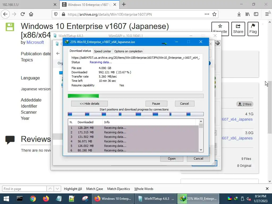Bookmark this page with star icon
This screenshot has height=204, width=272.
point(214,14)
